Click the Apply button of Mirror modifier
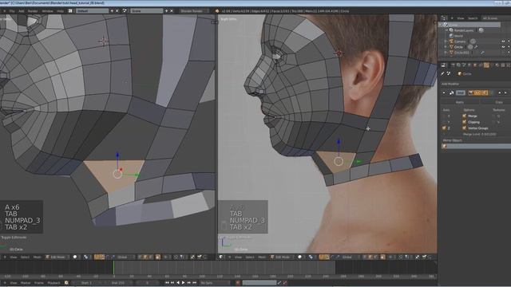The width and height of the screenshot is (511, 287). (x=460, y=102)
